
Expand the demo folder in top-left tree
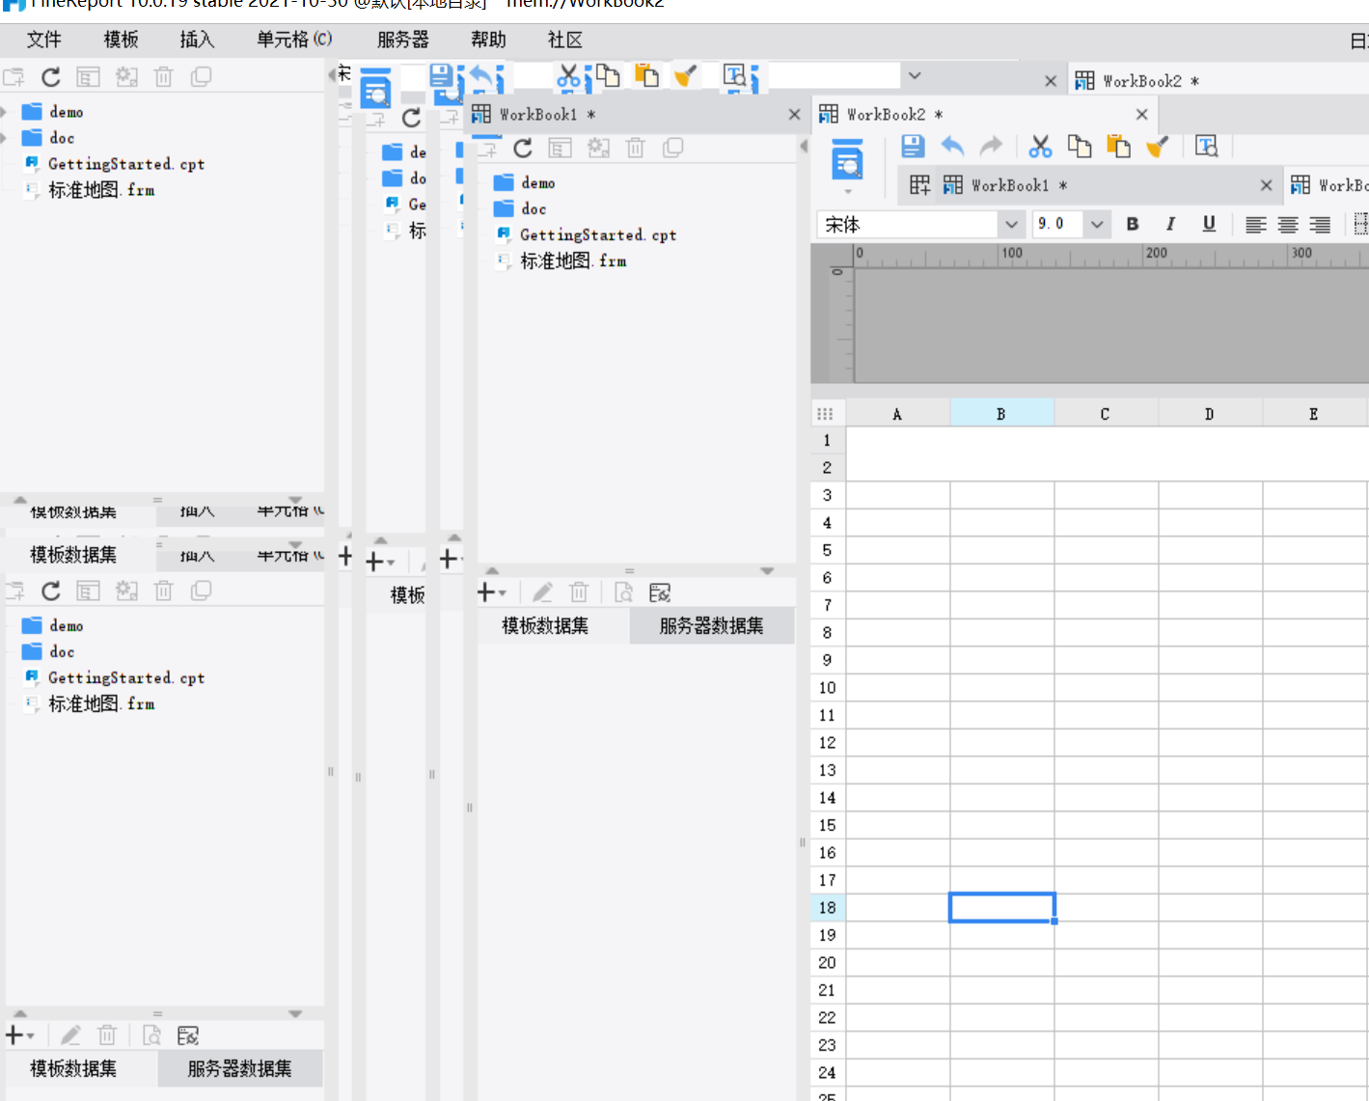pos(4,112)
